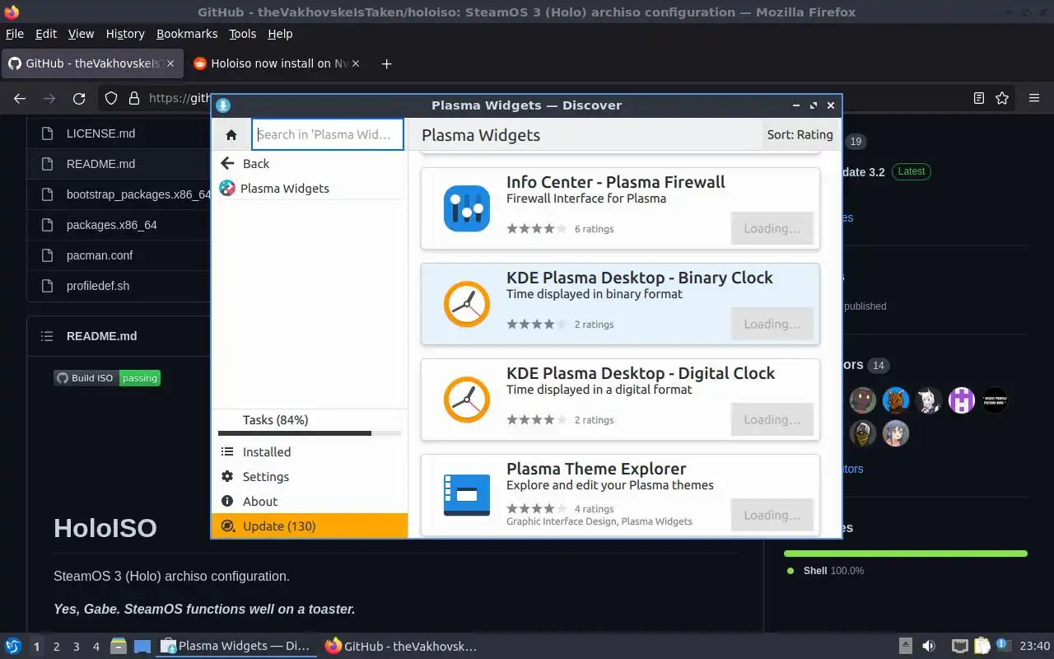Open Firefox Tools menu

(243, 34)
